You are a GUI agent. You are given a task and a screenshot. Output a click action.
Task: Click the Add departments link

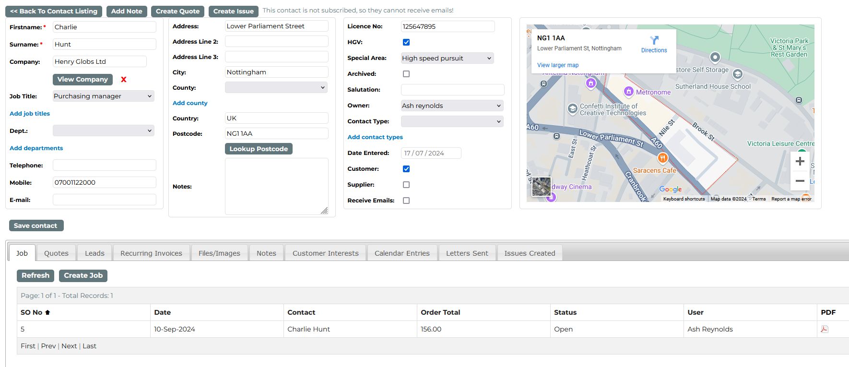click(36, 148)
